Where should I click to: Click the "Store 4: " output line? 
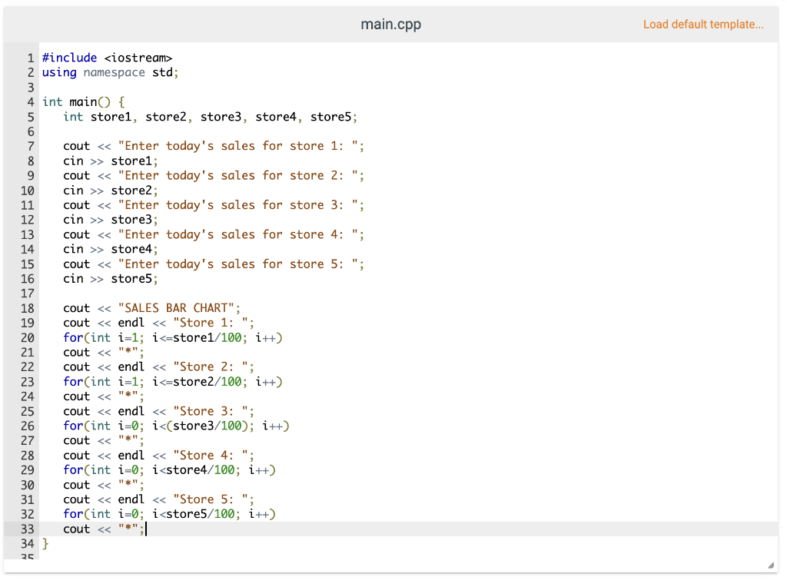tap(158, 456)
